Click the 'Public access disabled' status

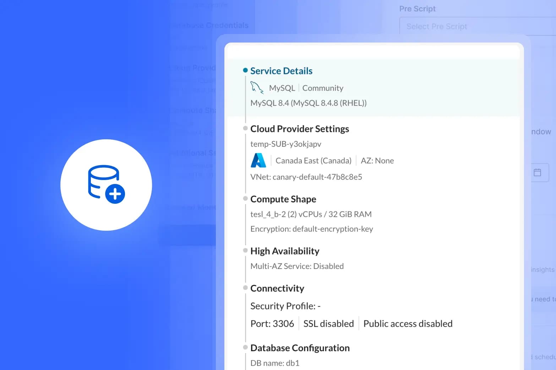408,324
